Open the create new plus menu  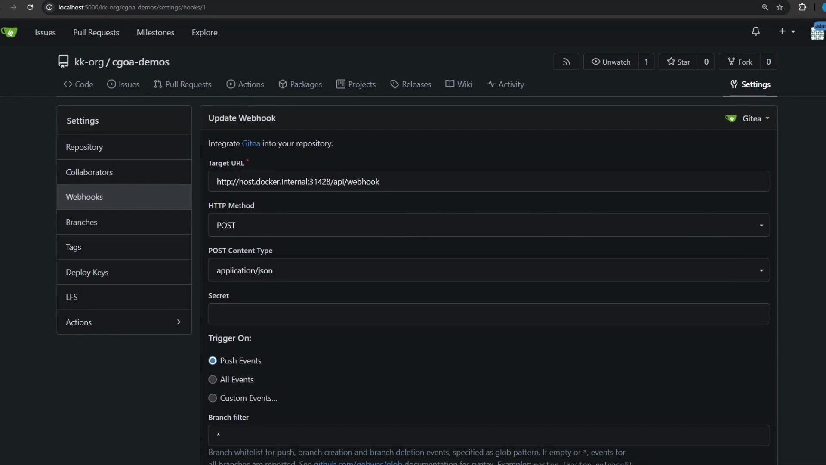(x=786, y=31)
